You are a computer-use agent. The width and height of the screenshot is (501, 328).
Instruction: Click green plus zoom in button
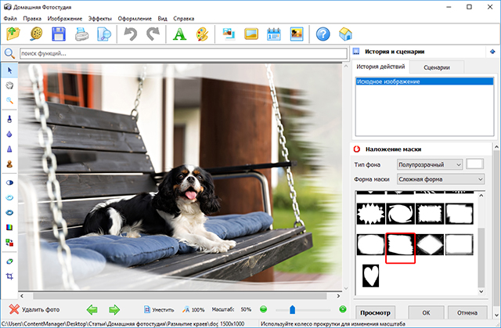[x=343, y=309]
